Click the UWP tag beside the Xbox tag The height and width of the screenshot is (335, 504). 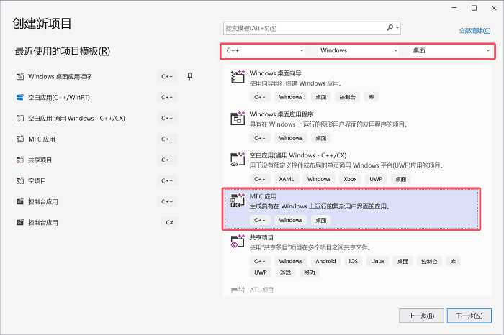[376, 179]
